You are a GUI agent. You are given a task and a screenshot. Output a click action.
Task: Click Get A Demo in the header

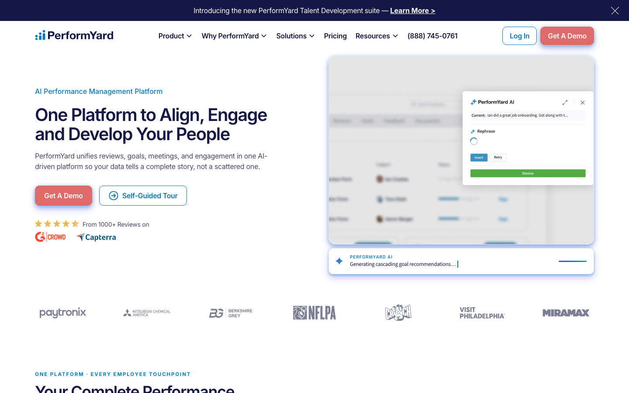pyautogui.click(x=567, y=36)
